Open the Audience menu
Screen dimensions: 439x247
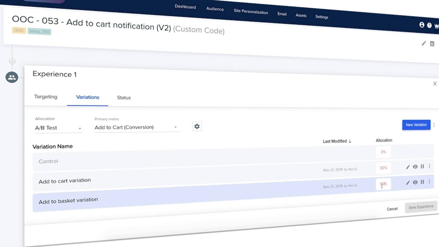(x=215, y=9)
